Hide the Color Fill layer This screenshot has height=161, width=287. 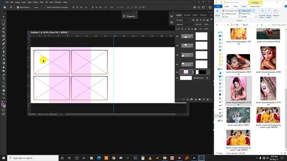[177, 72]
